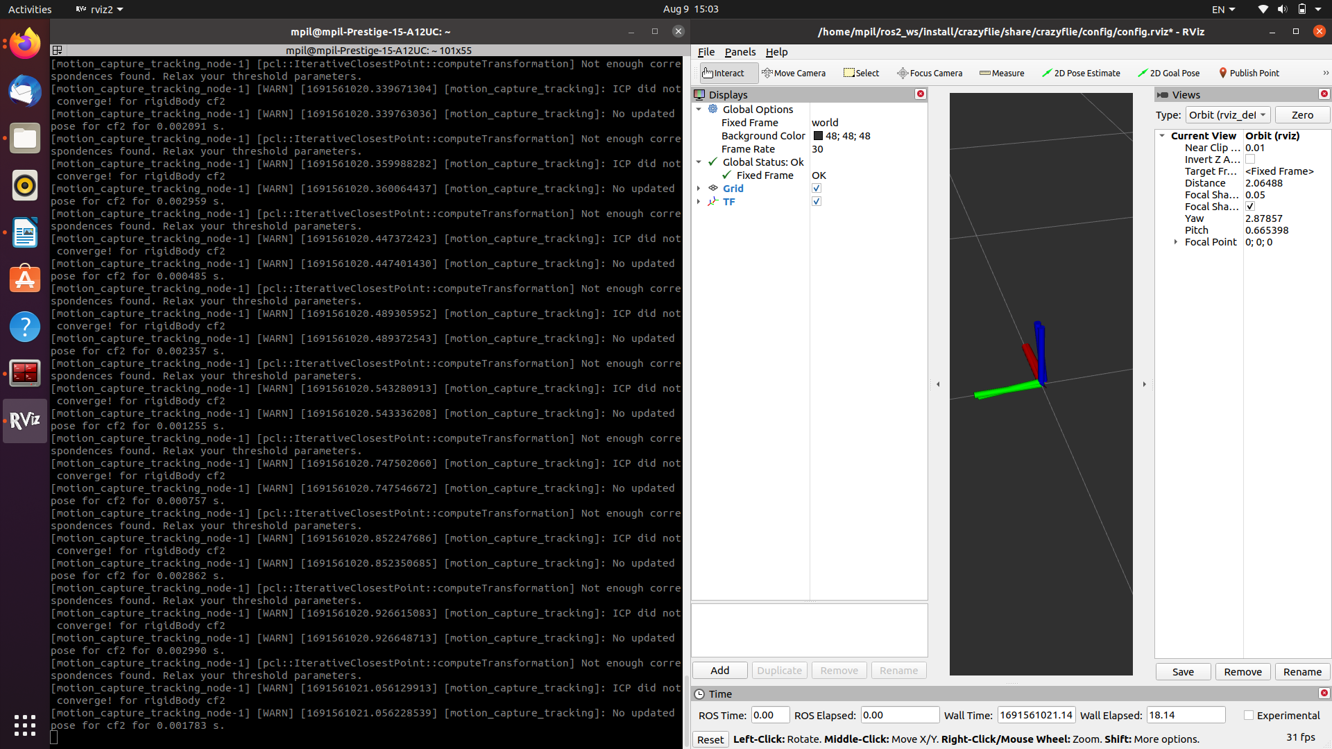Collapse the Global Options section

point(699,109)
